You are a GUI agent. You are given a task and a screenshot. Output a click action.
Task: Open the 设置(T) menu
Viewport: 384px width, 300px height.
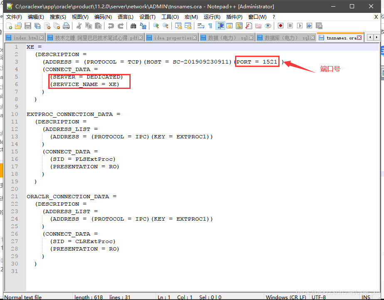point(147,17)
